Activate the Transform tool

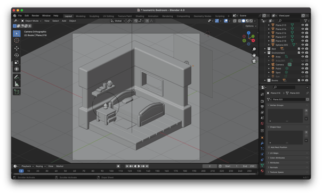[x=17, y=69]
